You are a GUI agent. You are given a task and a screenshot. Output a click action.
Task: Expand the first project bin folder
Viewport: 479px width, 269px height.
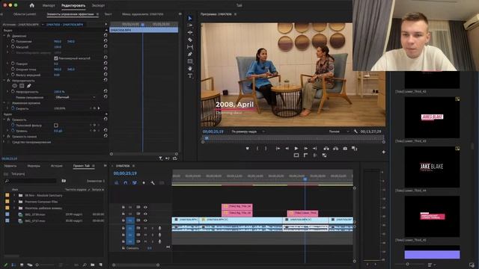[14, 195]
